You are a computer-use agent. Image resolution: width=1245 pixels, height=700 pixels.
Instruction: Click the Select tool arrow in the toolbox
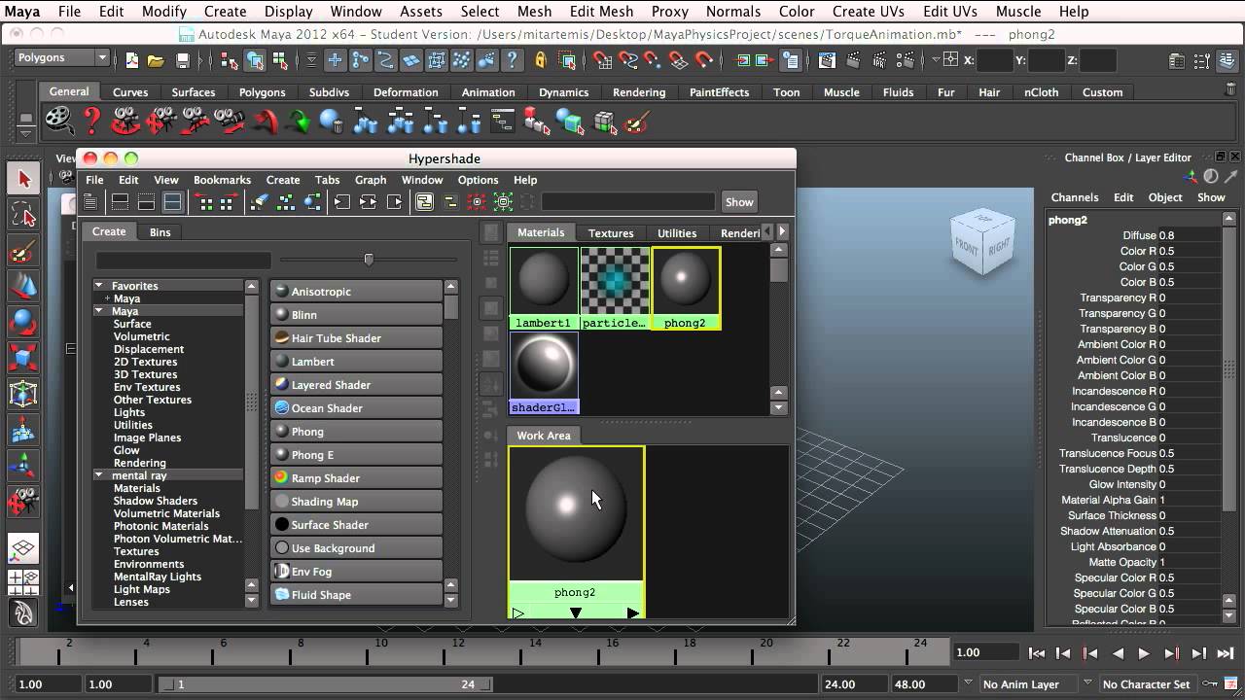click(24, 179)
